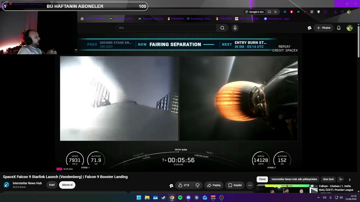
Task: Open Discord from the taskbar
Action: (x=188, y=198)
